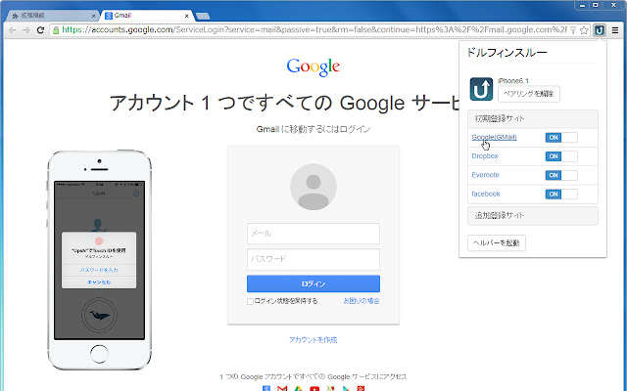
Task: Switch to the extensions (拡張機能) tab
Action: click(51, 16)
